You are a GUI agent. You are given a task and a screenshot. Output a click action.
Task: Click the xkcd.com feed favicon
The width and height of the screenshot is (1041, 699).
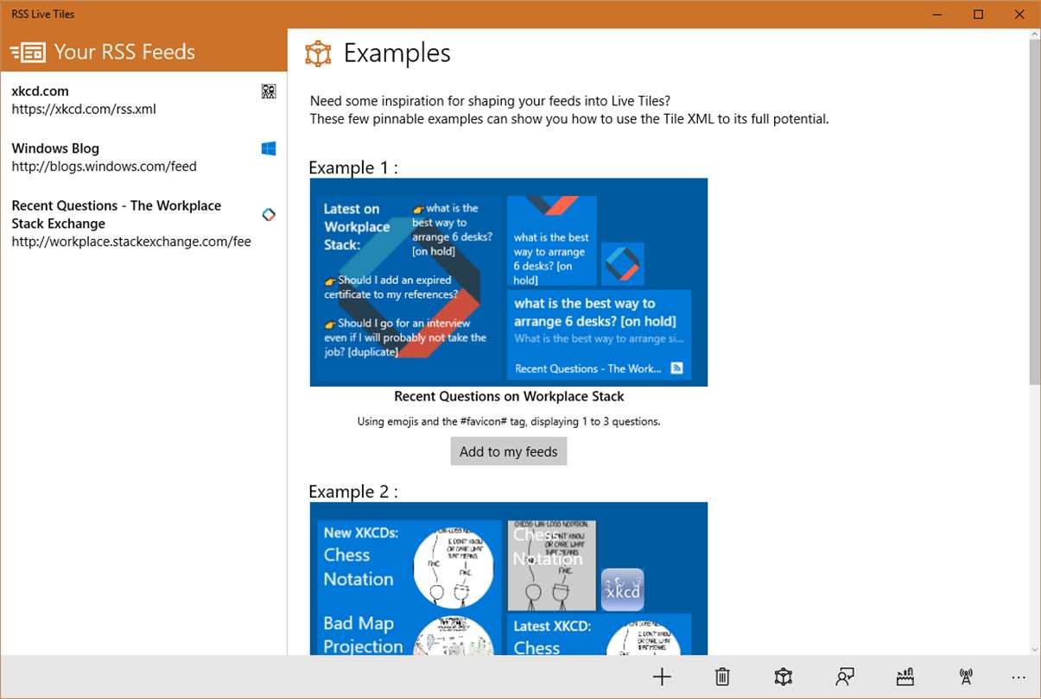pos(269,91)
